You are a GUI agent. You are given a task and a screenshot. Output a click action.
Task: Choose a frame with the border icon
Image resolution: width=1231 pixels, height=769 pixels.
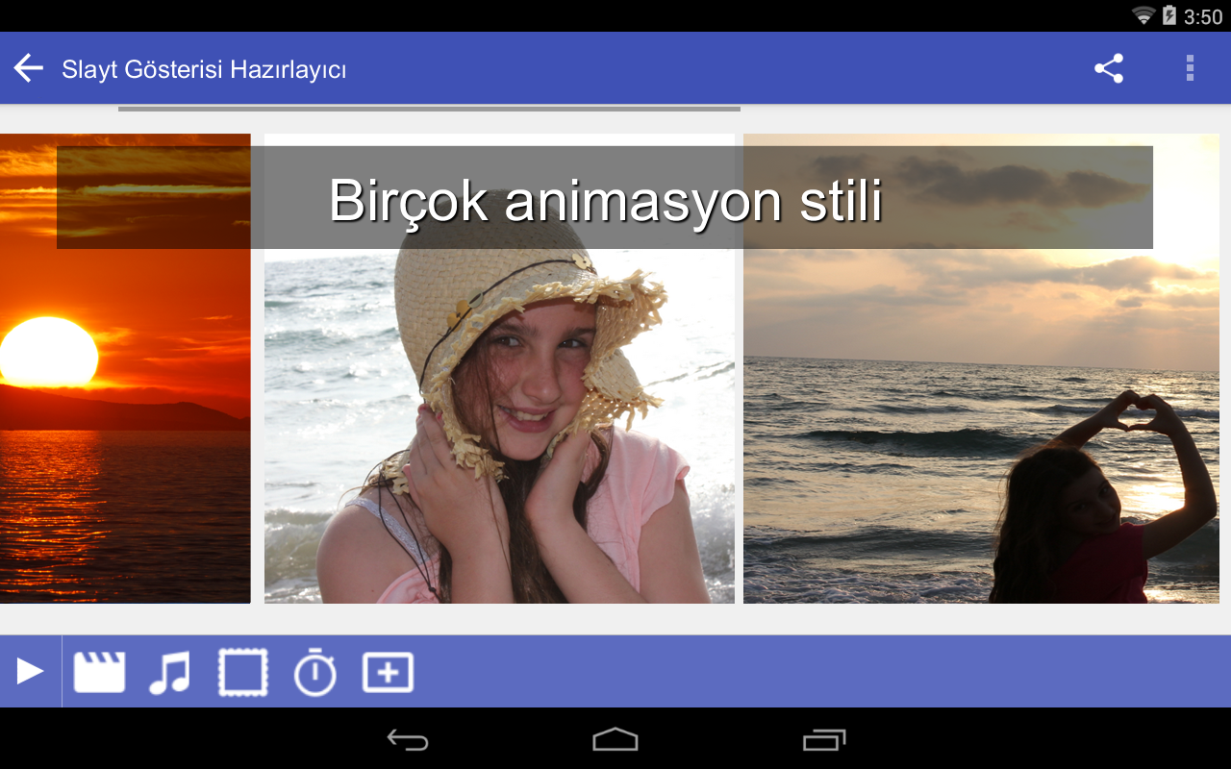(x=243, y=672)
